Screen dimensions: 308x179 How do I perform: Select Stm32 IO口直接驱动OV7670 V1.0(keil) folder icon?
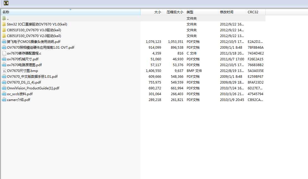(4, 24)
